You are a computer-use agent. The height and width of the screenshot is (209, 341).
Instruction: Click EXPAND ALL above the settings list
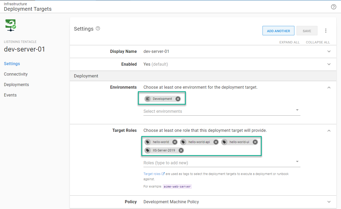pyautogui.click(x=289, y=42)
